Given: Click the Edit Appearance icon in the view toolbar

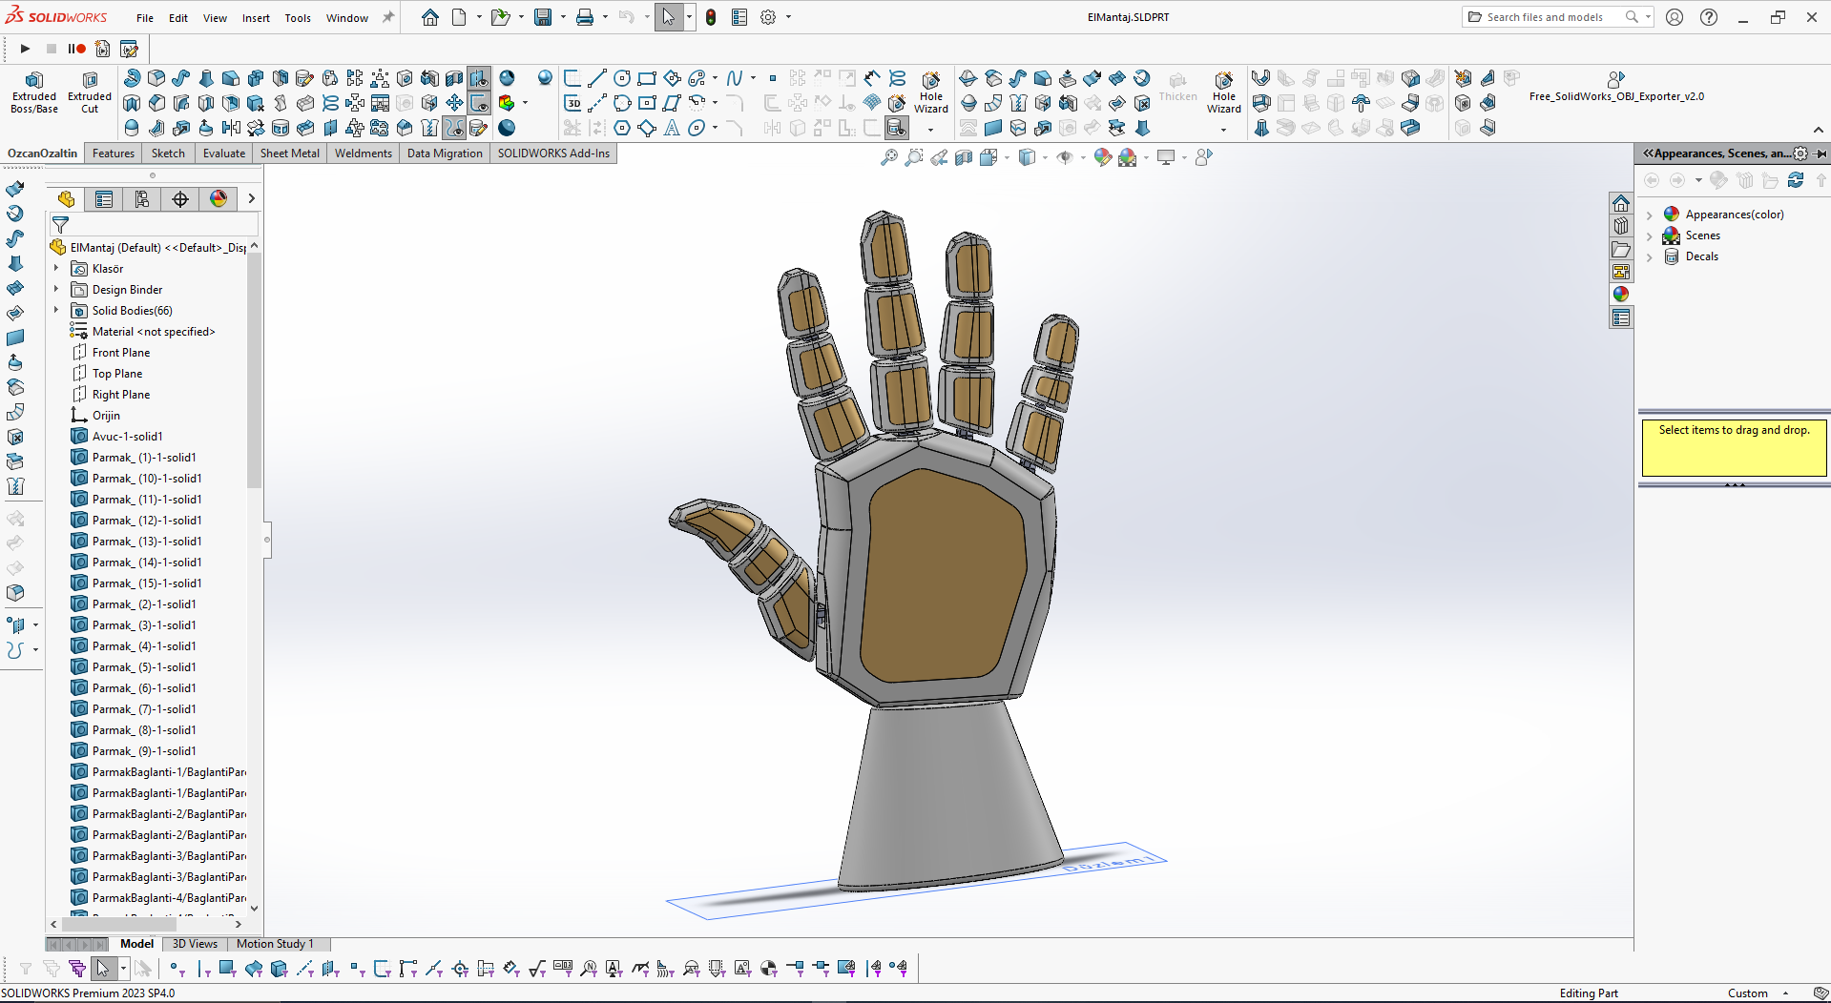Looking at the screenshot, I should click(x=1103, y=157).
